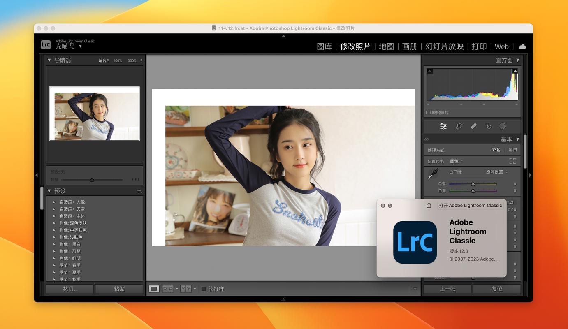The height and width of the screenshot is (329, 568).
Task: Open the profile 颜色 dropdown
Action: (456, 161)
